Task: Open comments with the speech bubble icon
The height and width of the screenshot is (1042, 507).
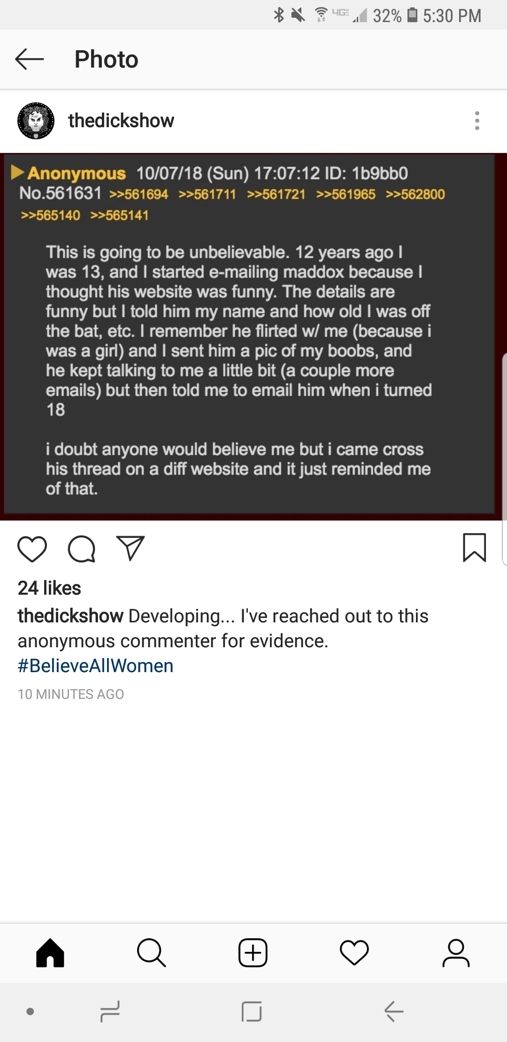Action: click(x=82, y=549)
